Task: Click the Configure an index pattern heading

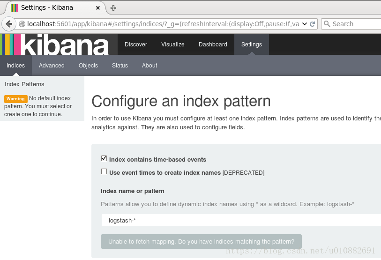Action: coord(181,101)
